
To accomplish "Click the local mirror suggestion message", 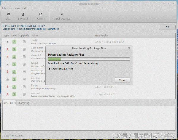I will (31, 27).
